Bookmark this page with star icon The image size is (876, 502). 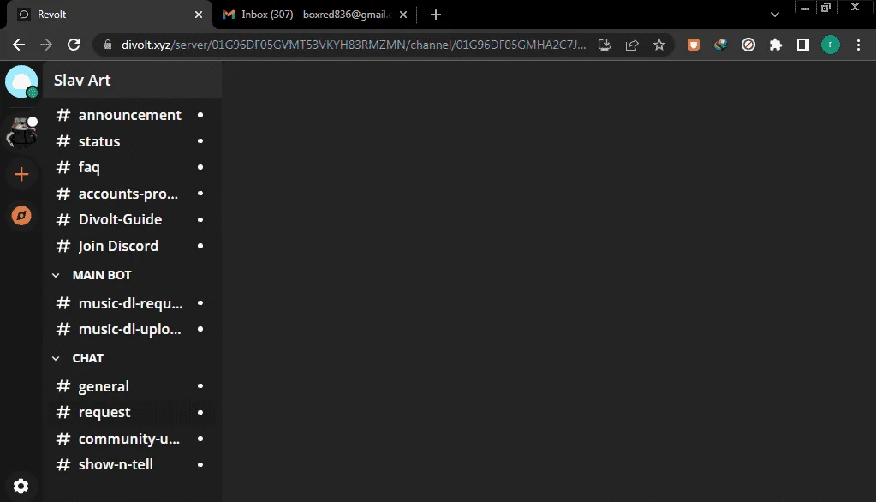[x=659, y=45]
